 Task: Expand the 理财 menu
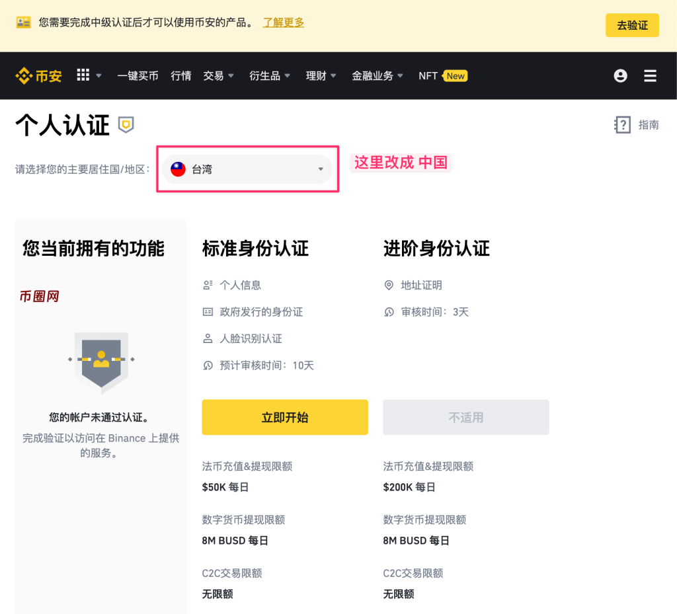321,76
